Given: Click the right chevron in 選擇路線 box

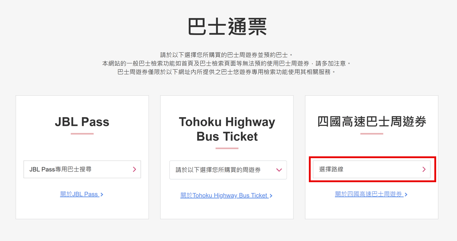Looking at the screenshot, I should [x=424, y=169].
